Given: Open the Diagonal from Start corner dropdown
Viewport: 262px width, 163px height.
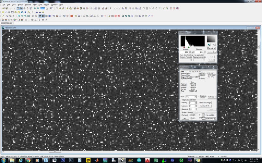Looking at the screenshot, I should tap(211, 119).
